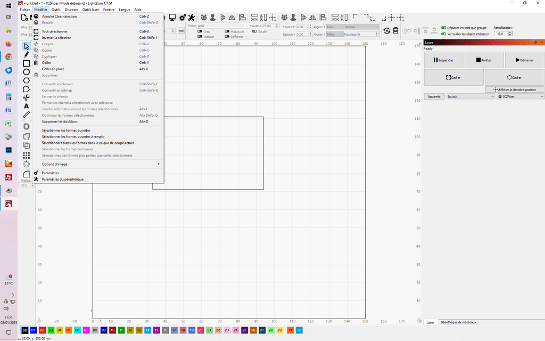Open the Normal text mode dropdown
This screenshot has width=545, height=341.
click(x=361, y=27)
